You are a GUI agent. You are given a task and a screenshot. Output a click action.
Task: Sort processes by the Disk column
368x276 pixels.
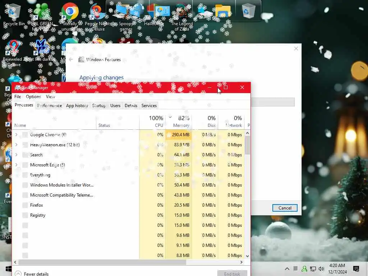coord(205,121)
